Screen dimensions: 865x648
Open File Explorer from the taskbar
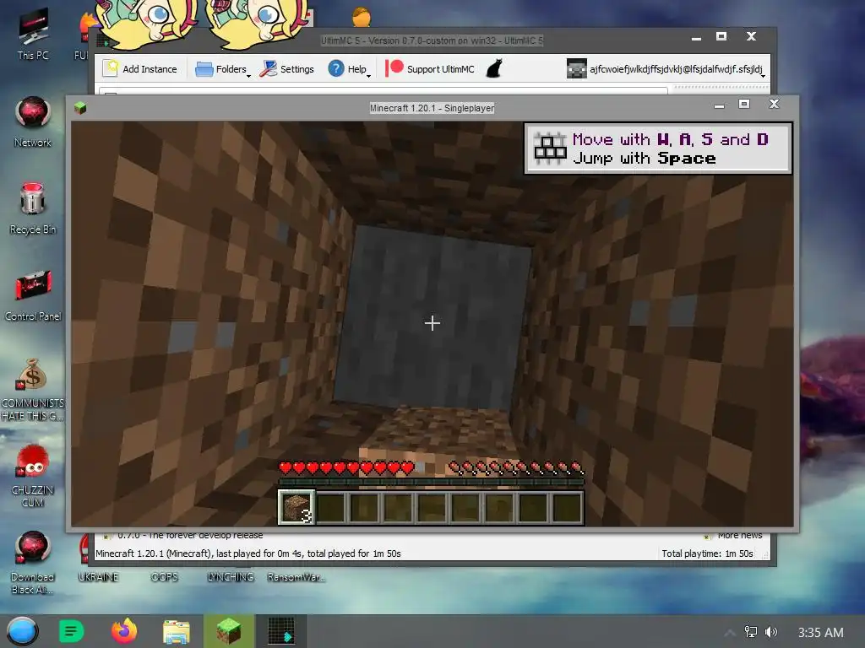click(x=177, y=631)
